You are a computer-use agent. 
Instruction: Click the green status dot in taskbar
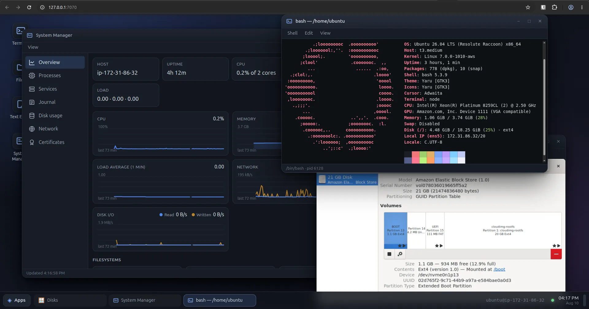pyautogui.click(x=552, y=300)
